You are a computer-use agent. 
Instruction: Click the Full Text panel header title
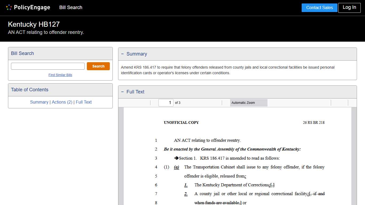(x=135, y=92)
